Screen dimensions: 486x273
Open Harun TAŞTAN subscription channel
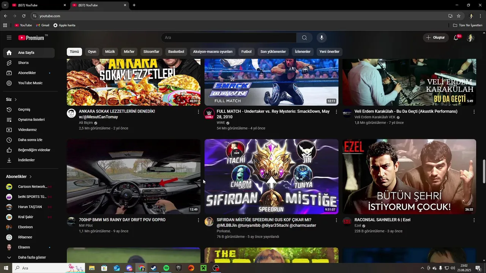tap(29, 207)
